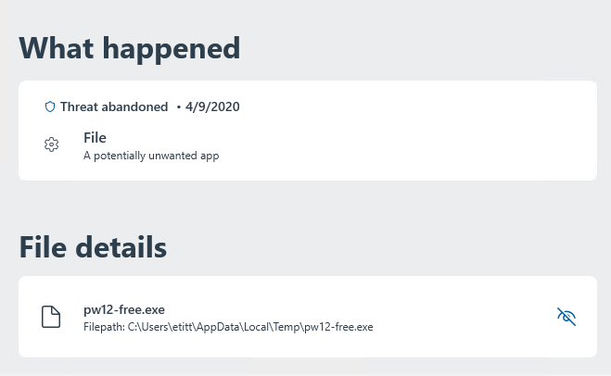611x376 pixels.
Task: Click the Threat abandoned status text
Action: coord(114,107)
